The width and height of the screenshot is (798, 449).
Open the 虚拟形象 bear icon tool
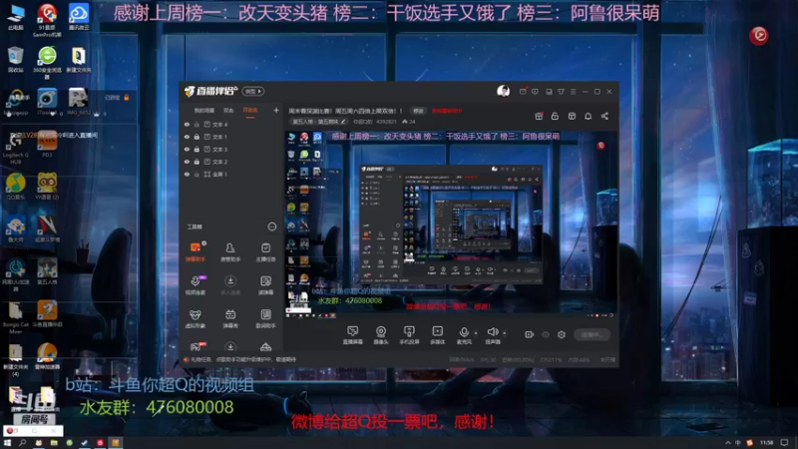click(x=195, y=318)
